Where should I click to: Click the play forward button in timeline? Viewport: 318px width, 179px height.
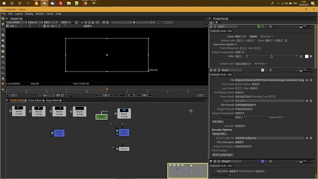[x=112, y=95]
